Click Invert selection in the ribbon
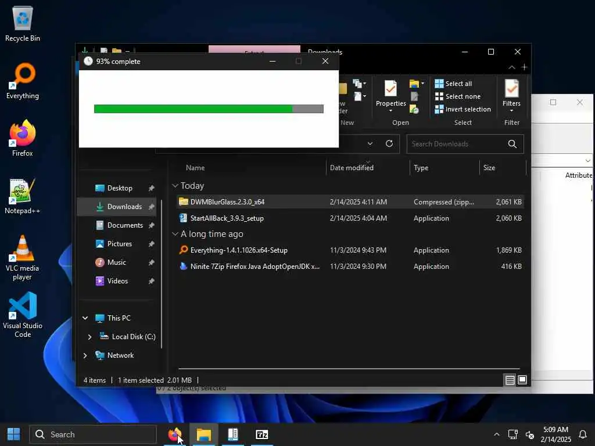 pyautogui.click(x=463, y=109)
